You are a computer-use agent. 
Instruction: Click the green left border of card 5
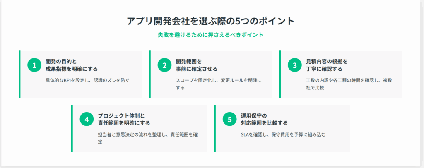pos(215,128)
